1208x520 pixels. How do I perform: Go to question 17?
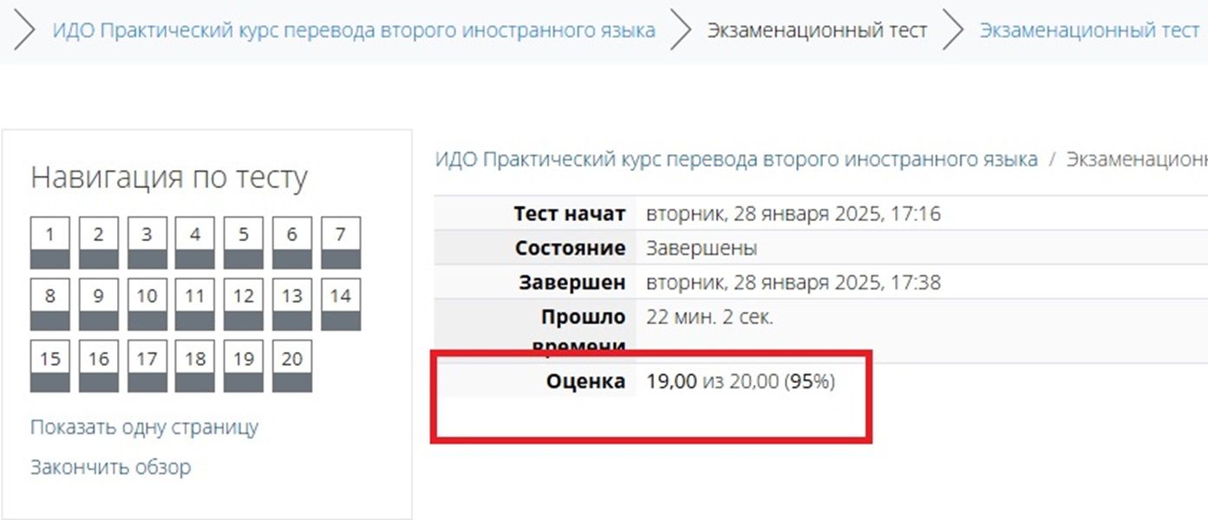tap(147, 367)
